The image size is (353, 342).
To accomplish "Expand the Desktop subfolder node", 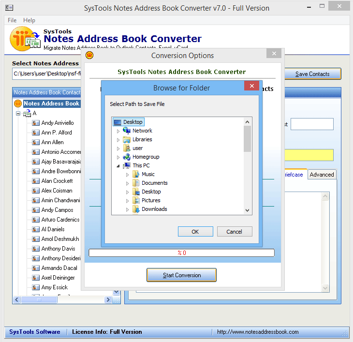I will coord(127,192).
